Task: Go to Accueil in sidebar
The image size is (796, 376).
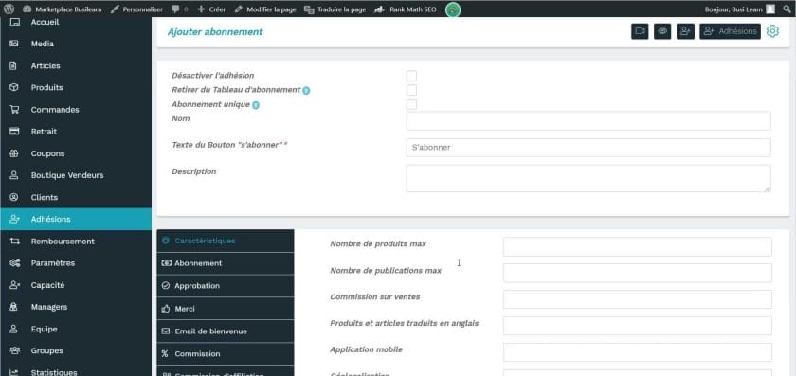Action: 76,23
